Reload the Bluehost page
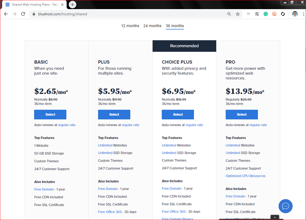This screenshot has height=220, width=306. (23, 14)
